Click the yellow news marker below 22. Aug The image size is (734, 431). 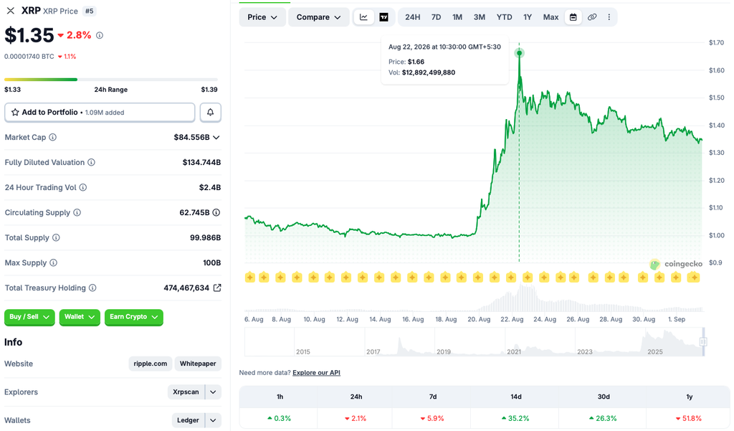(511, 278)
